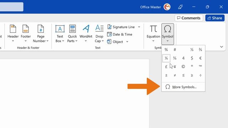
Task: Click the title bar search box
Action: tap(12, 7)
